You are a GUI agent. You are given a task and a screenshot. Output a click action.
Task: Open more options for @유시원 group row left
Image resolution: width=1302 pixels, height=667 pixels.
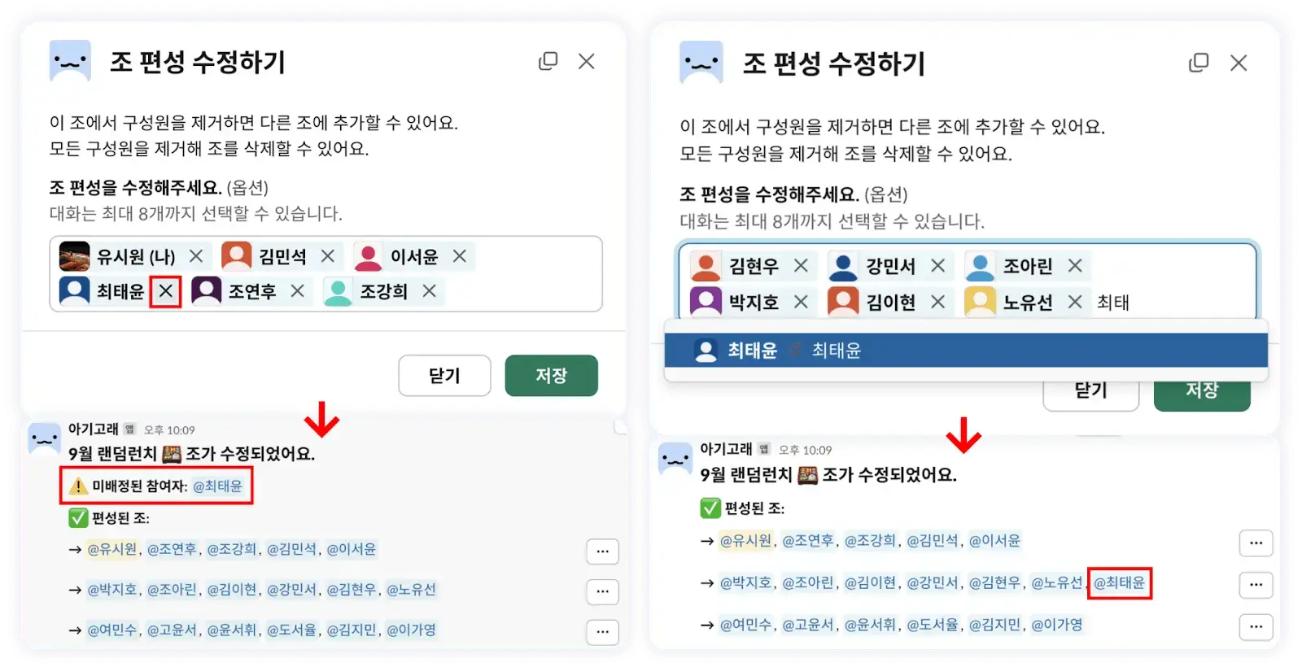click(x=602, y=551)
